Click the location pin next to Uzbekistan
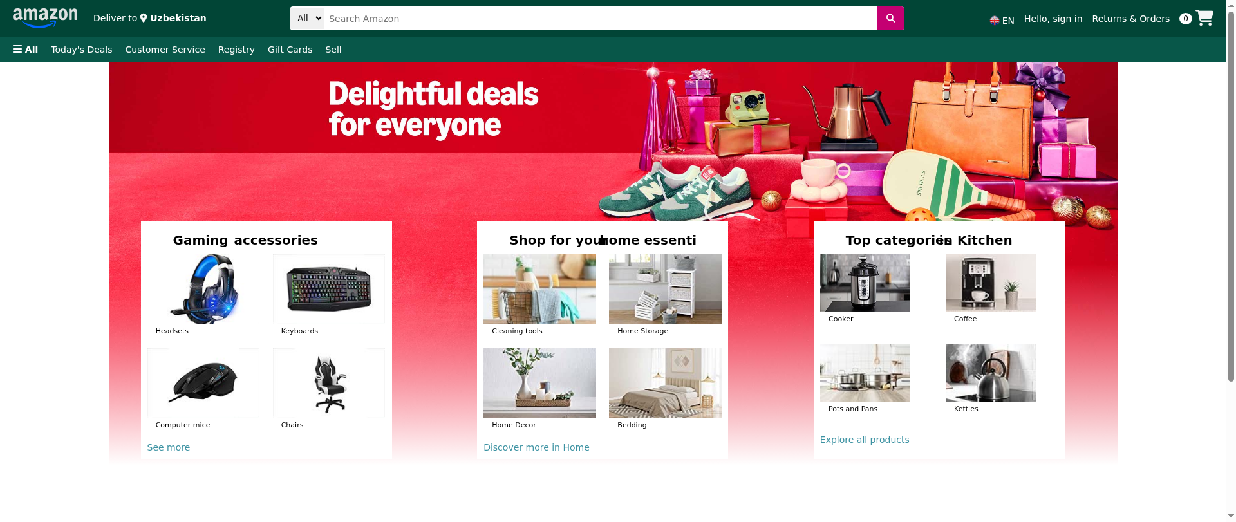The height and width of the screenshot is (522, 1236). point(144,18)
